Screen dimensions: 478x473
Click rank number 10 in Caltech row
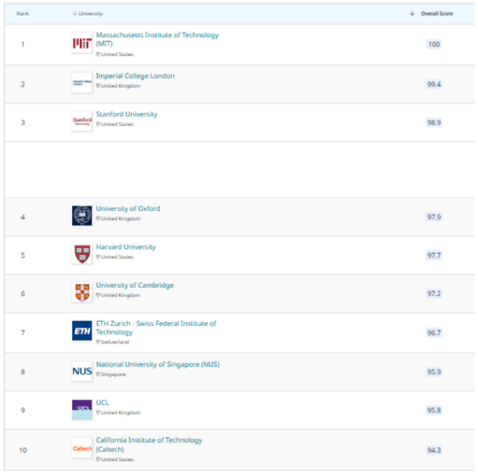pyautogui.click(x=23, y=450)
